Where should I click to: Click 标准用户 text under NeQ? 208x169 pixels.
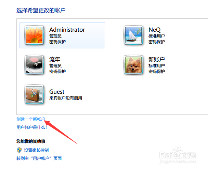point(157,36)
